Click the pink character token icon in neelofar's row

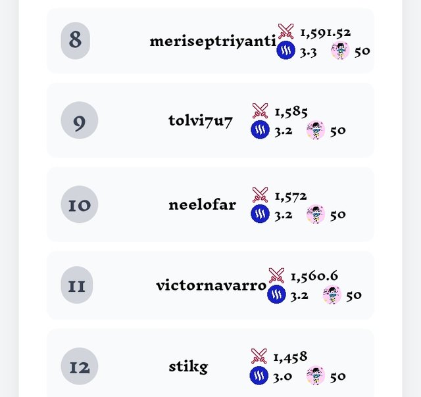click(316, 214)
